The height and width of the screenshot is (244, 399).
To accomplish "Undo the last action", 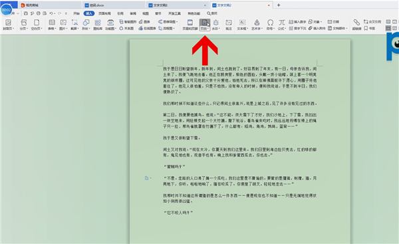I will (x=51, y=13).
